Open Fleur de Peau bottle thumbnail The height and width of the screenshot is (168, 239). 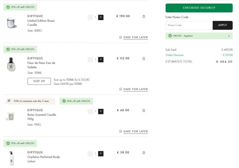pyautogui.click(x=12, y=65)
